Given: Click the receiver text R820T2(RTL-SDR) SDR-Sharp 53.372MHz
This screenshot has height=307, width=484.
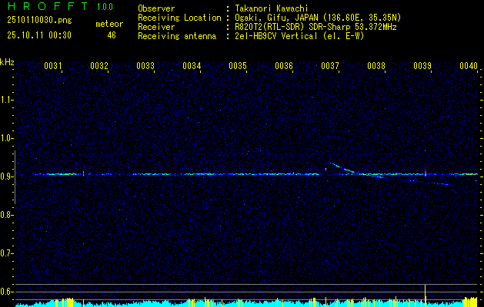Looking at the screenshot, I should point(315,27).
